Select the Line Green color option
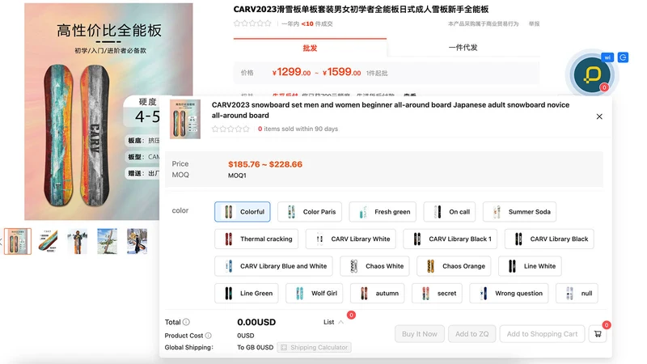 coord(247,294)
